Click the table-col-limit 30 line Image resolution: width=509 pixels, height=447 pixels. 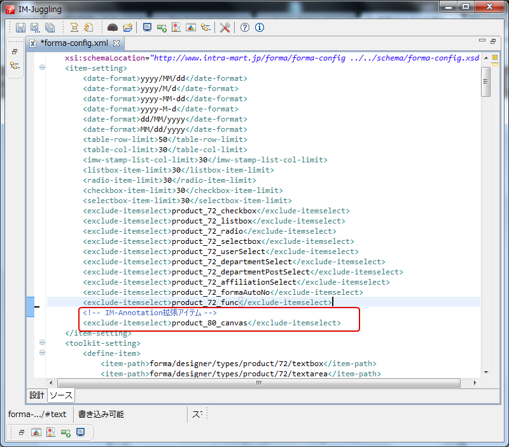click(165, 150)
